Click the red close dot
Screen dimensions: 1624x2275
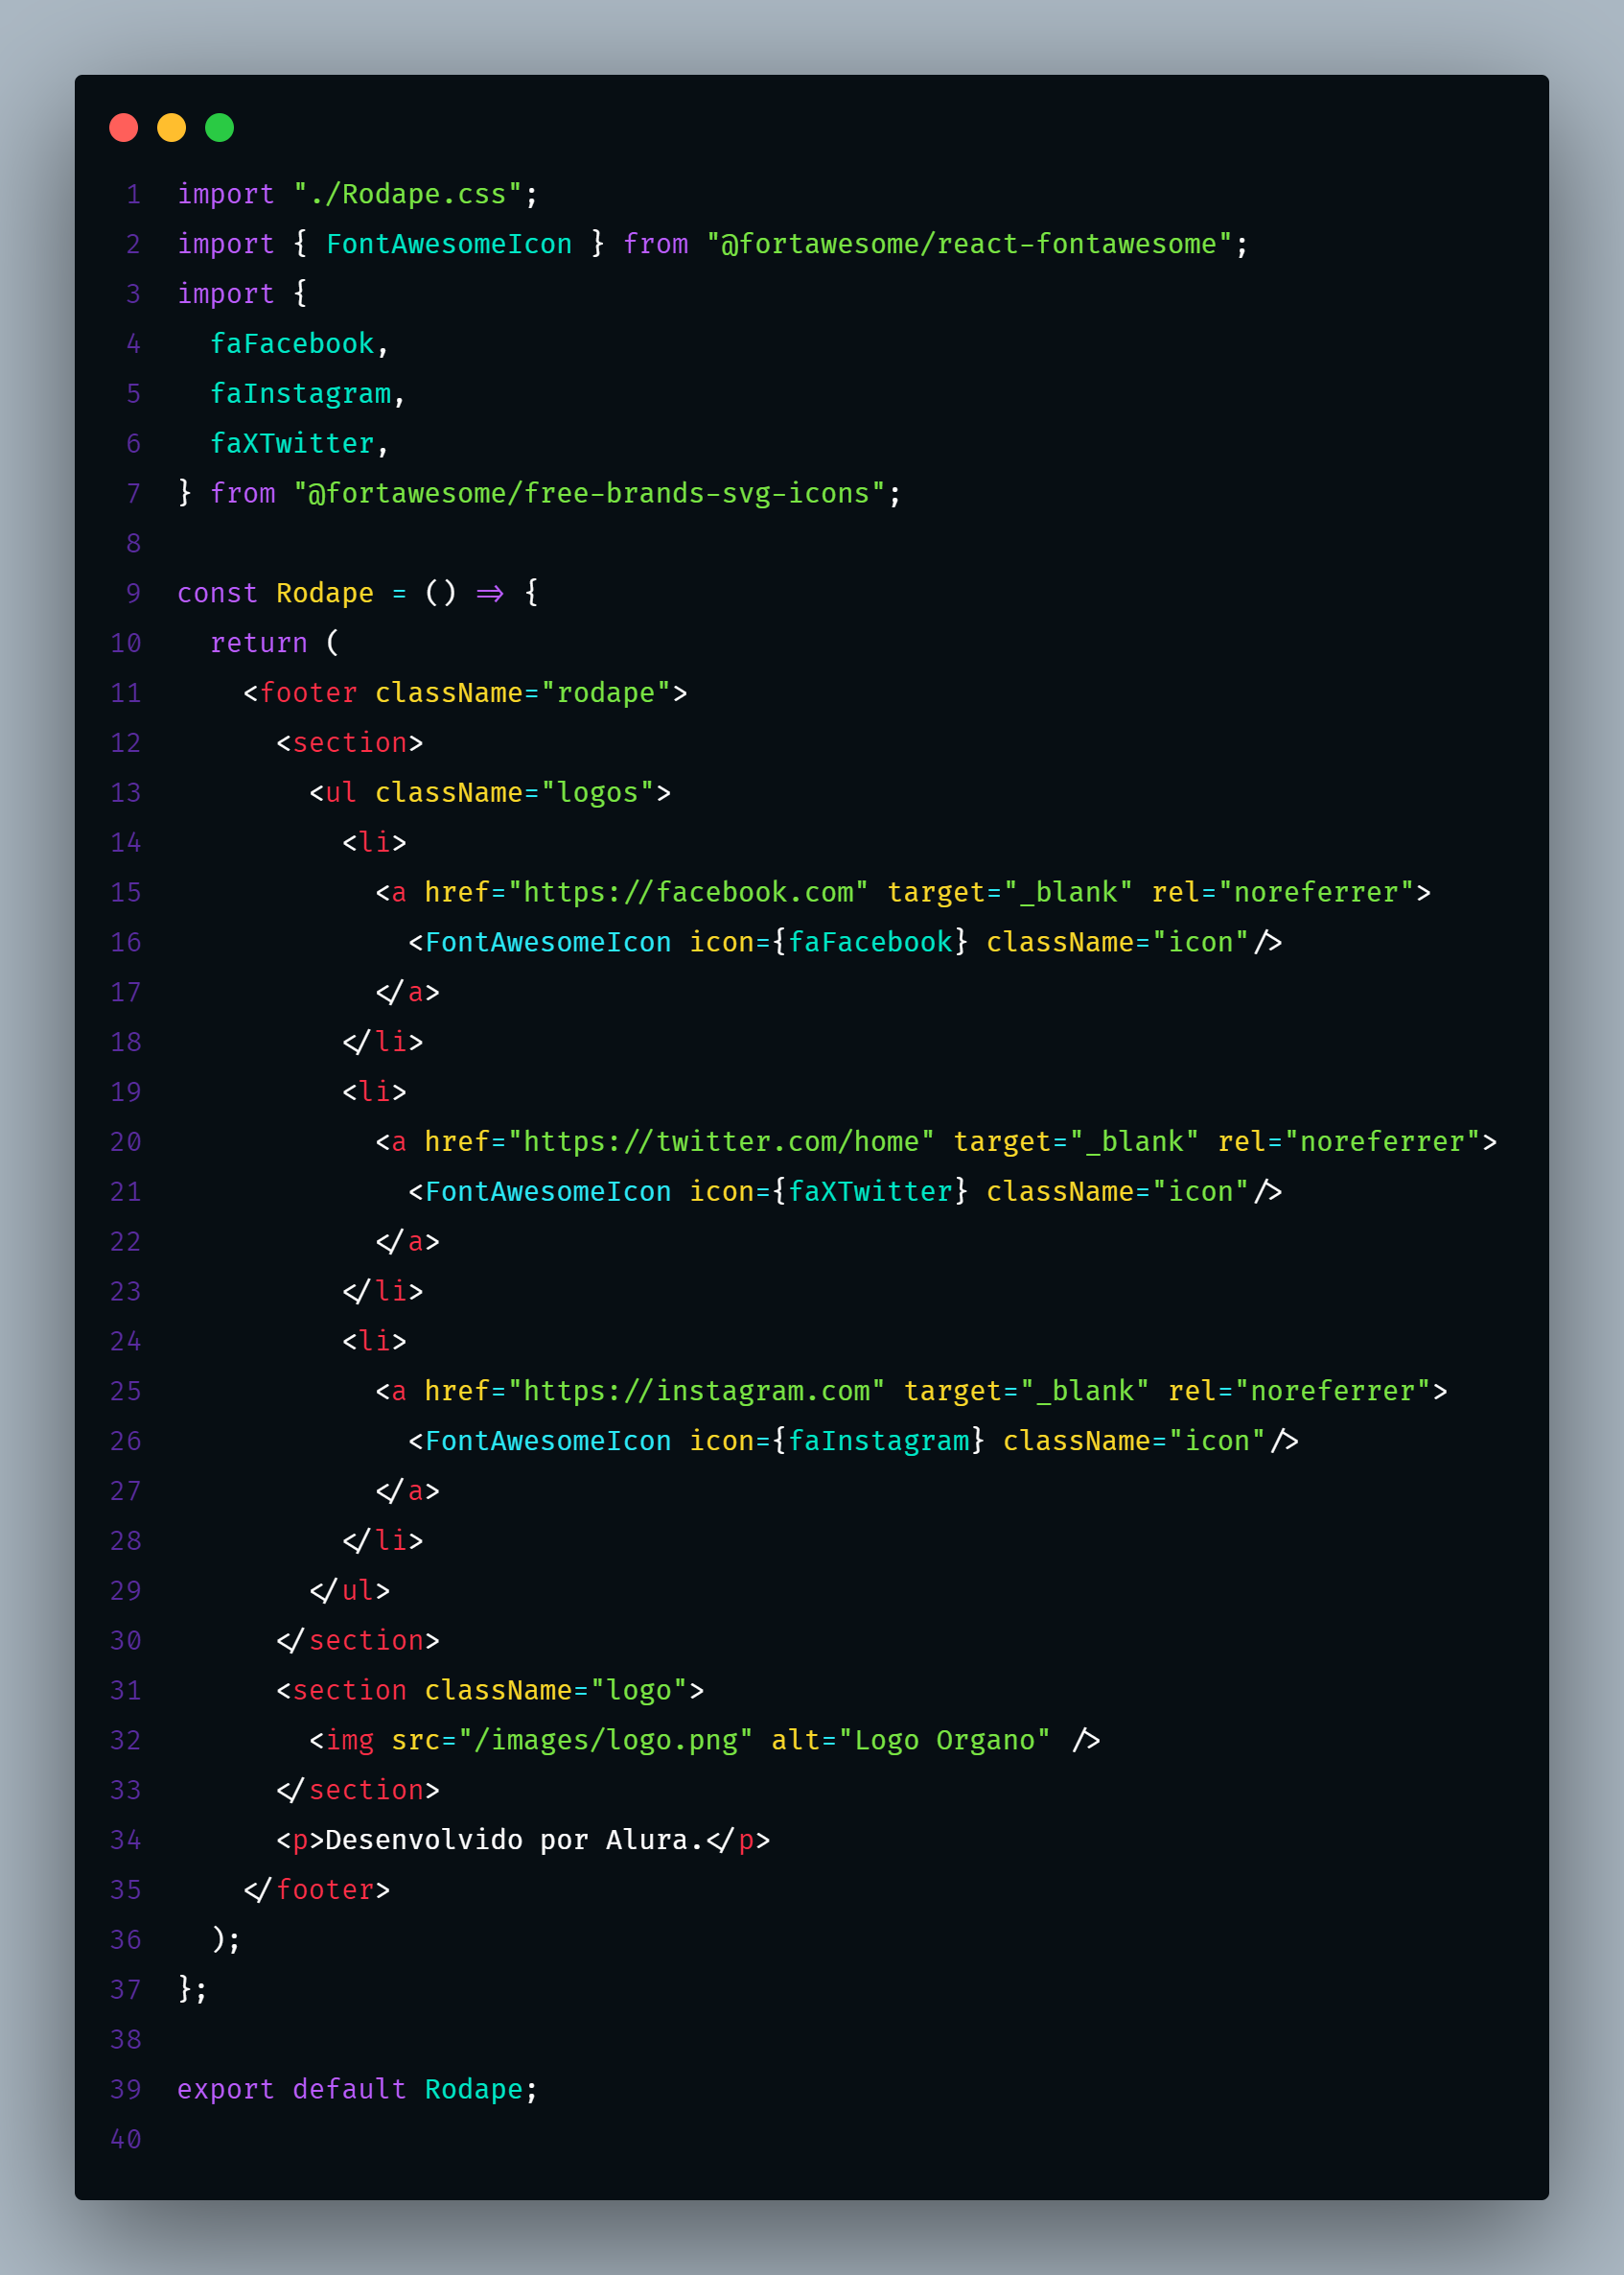coord(124,129)
